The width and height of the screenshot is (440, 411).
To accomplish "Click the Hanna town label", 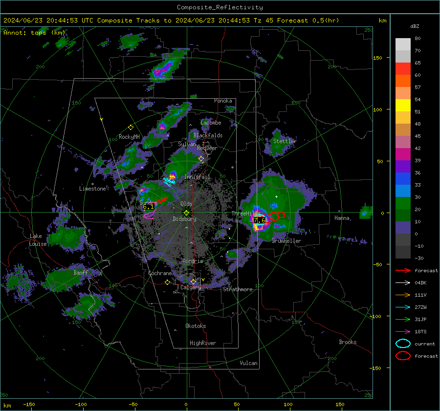I will click(x=342, y=218).
